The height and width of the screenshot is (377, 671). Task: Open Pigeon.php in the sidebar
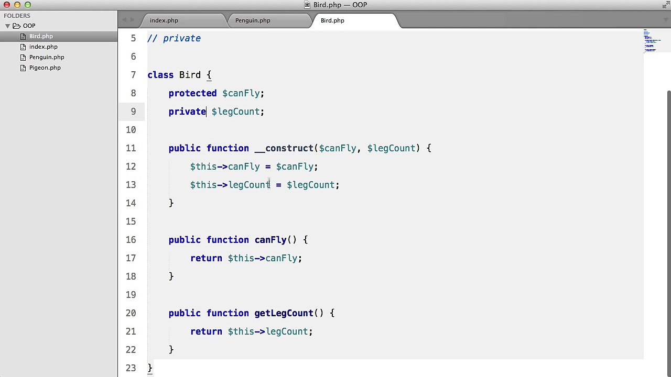click(x=45, y=68)
